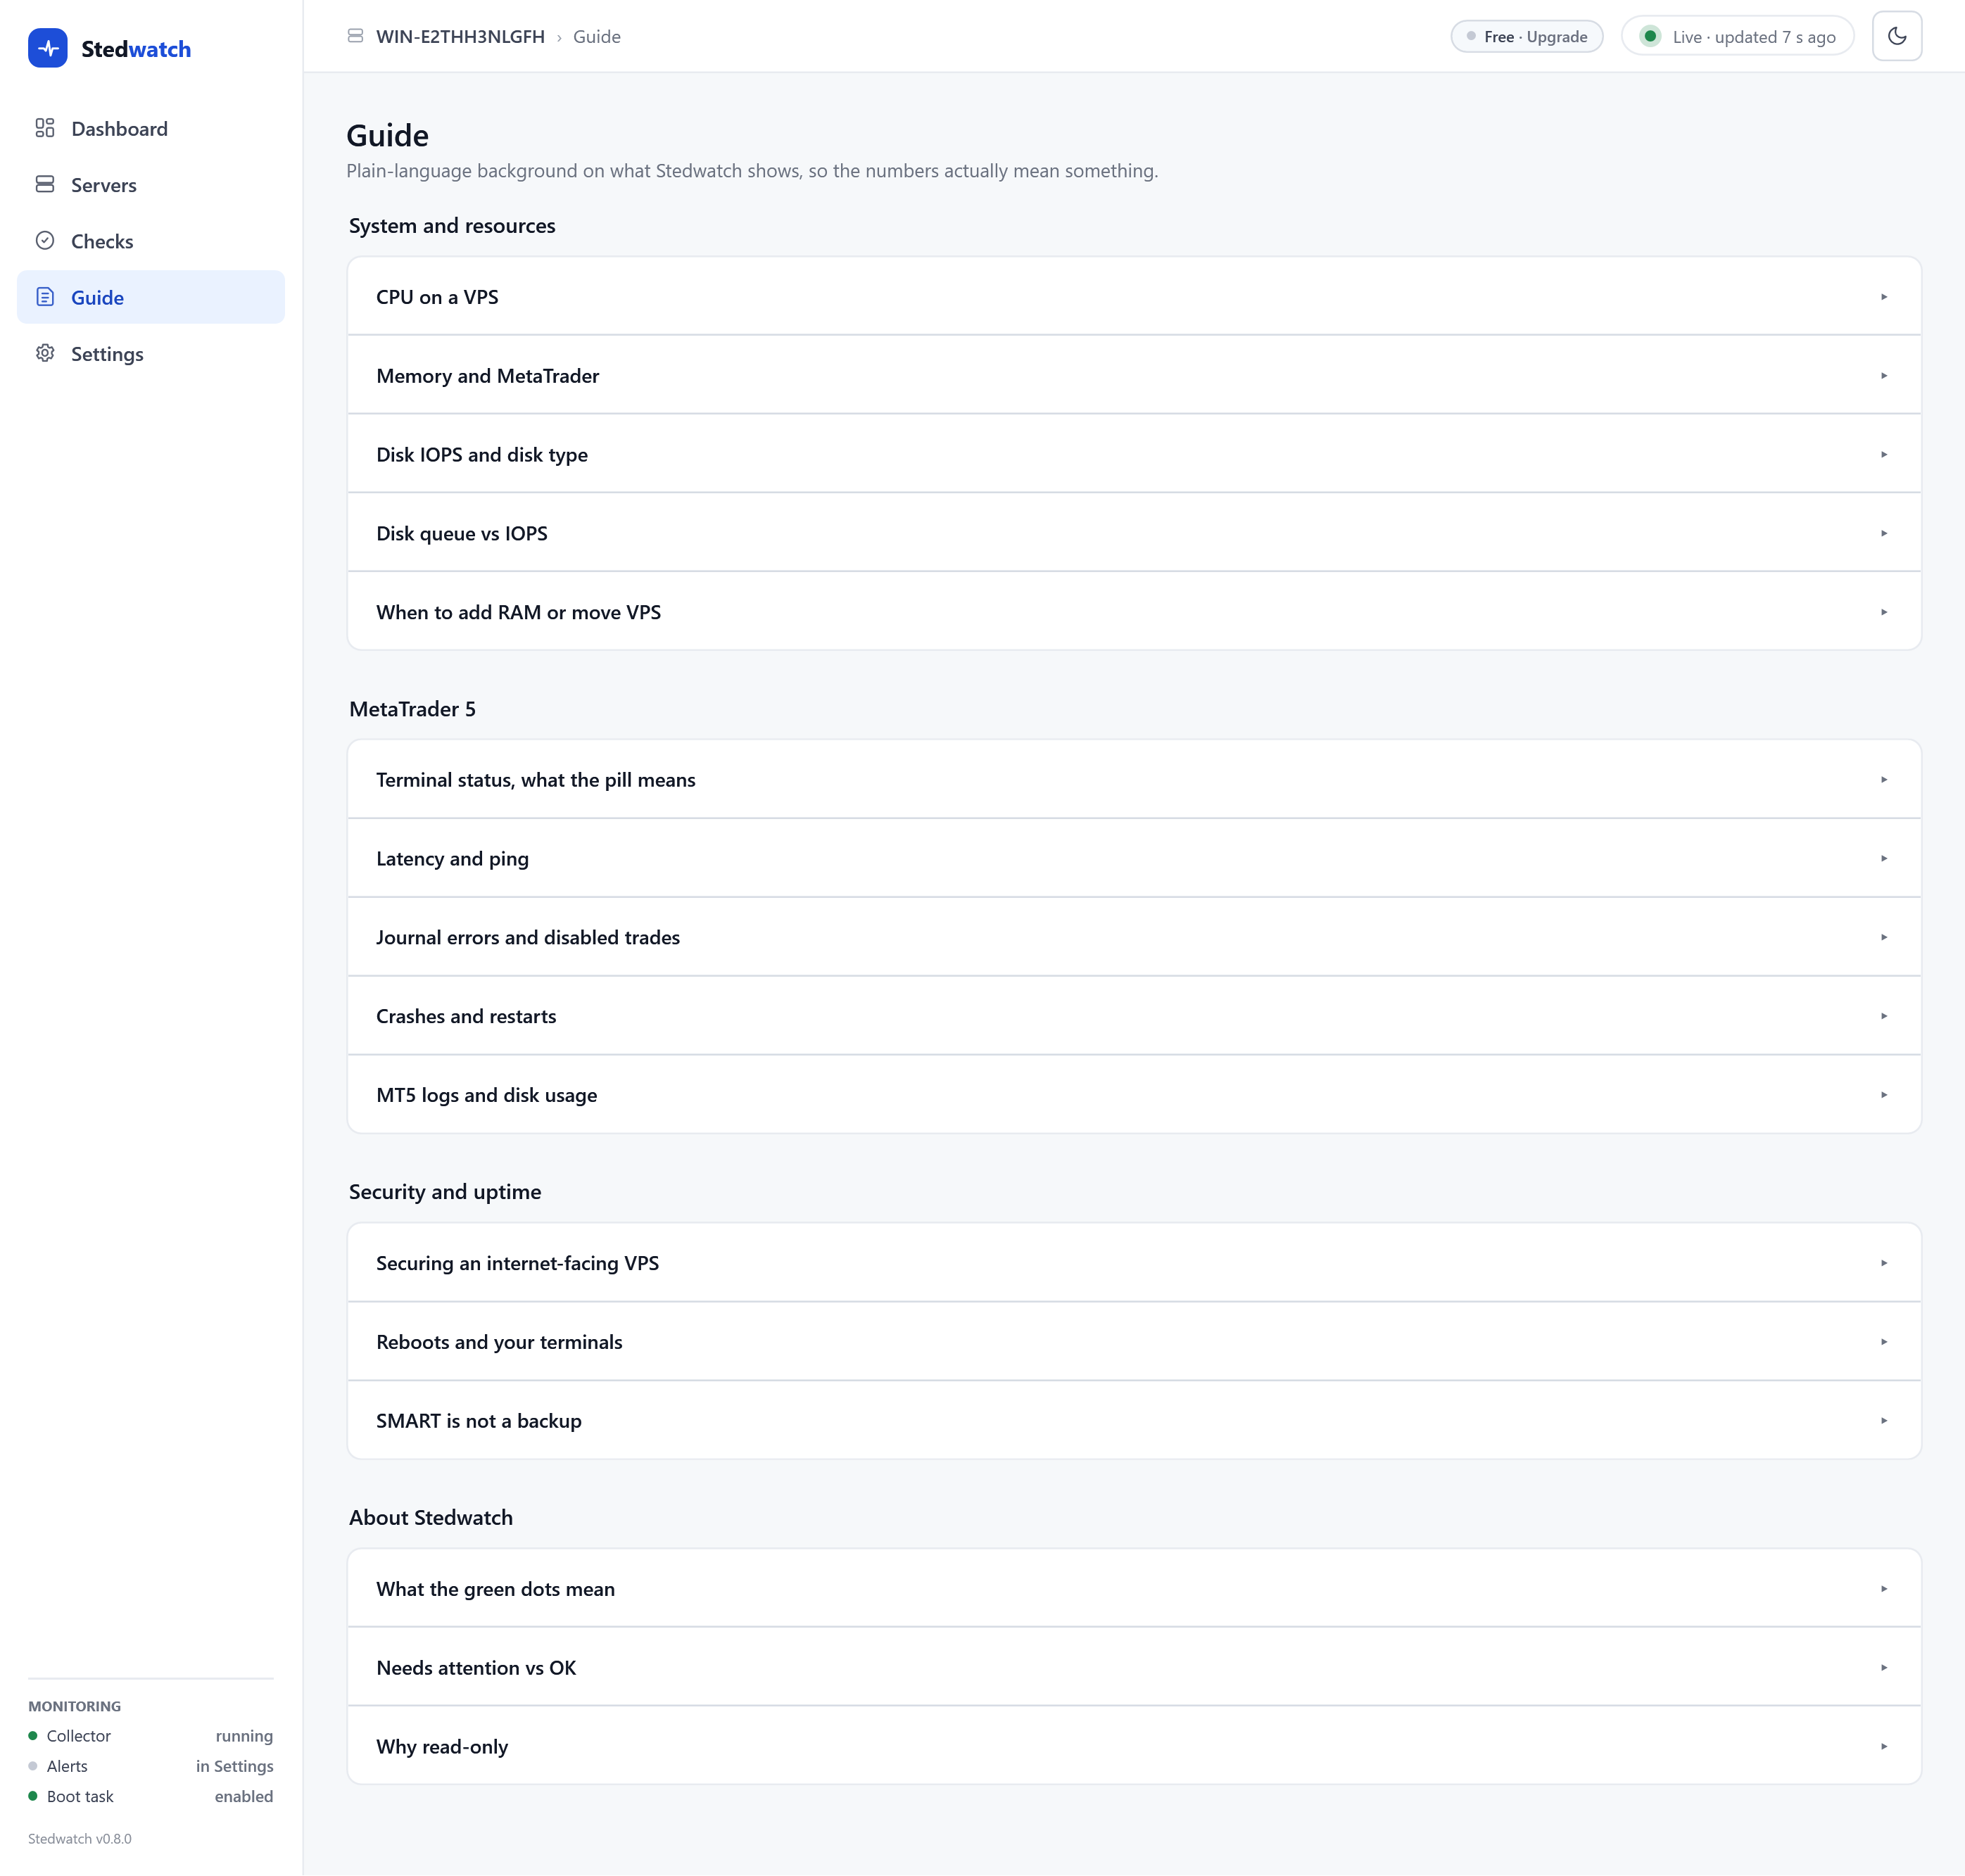This screenshot has height=1876, width=1965.
Task: Click the WIN-E2THH3NLGFH breadcrumb link
Action: tap(460, 36)
